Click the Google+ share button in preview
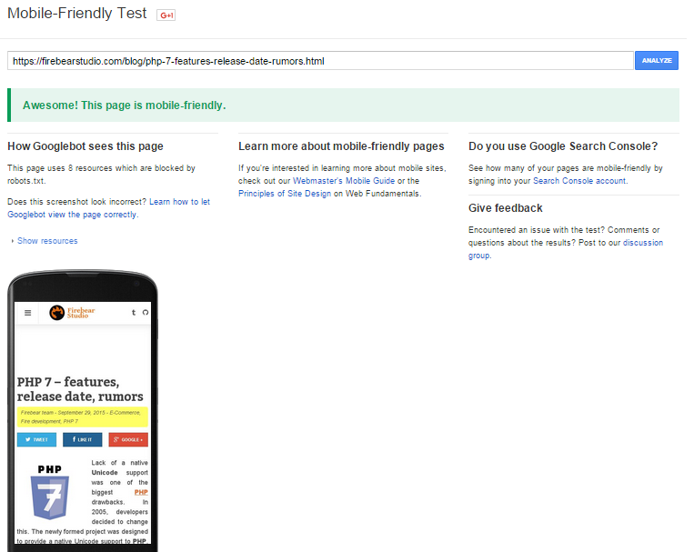 click(128, 439)
